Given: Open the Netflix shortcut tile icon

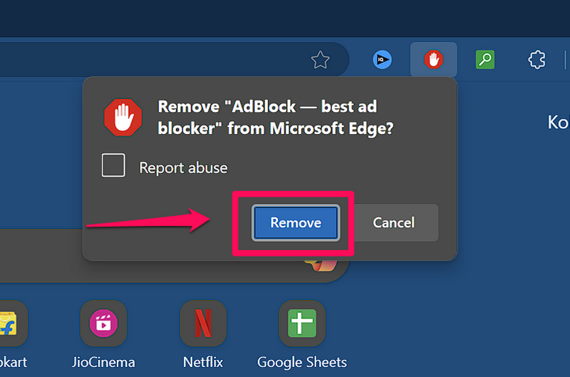Looking at the screenshot, I should point(203,324).
